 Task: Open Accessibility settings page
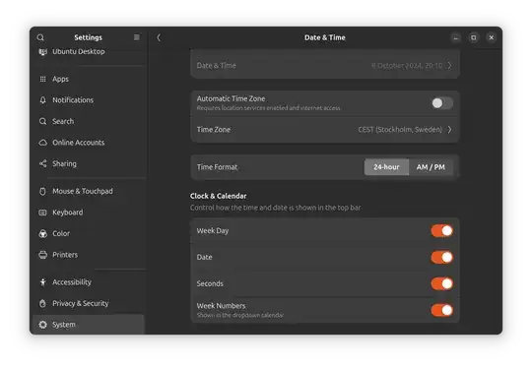(x=89, y=282)
